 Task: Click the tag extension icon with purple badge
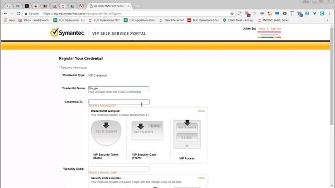point(248,14)
